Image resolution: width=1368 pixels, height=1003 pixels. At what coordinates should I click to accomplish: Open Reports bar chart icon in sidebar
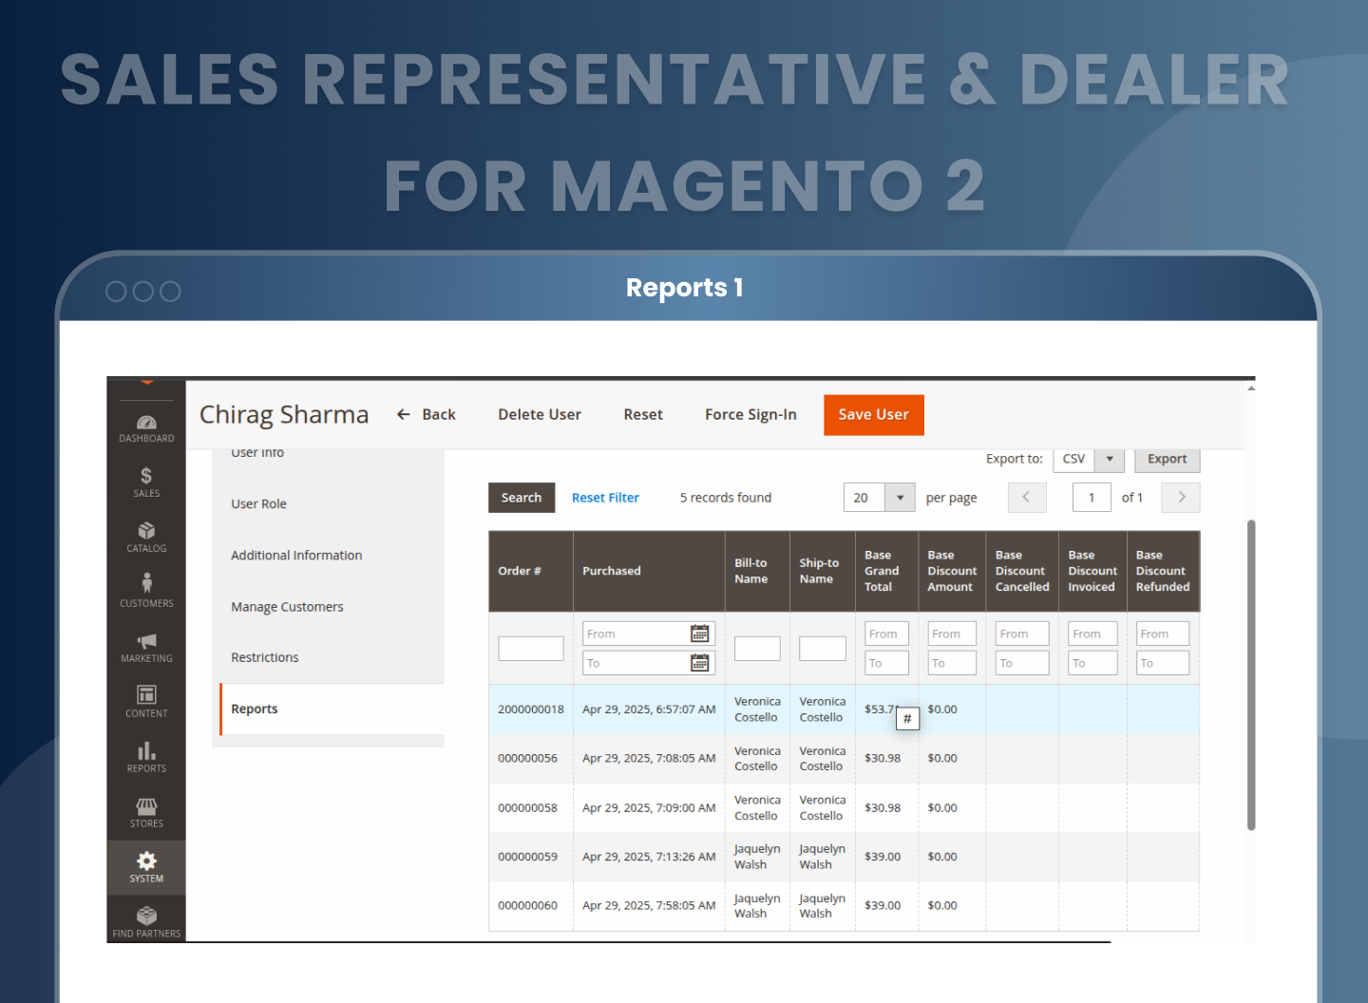[x=146, y=751]
